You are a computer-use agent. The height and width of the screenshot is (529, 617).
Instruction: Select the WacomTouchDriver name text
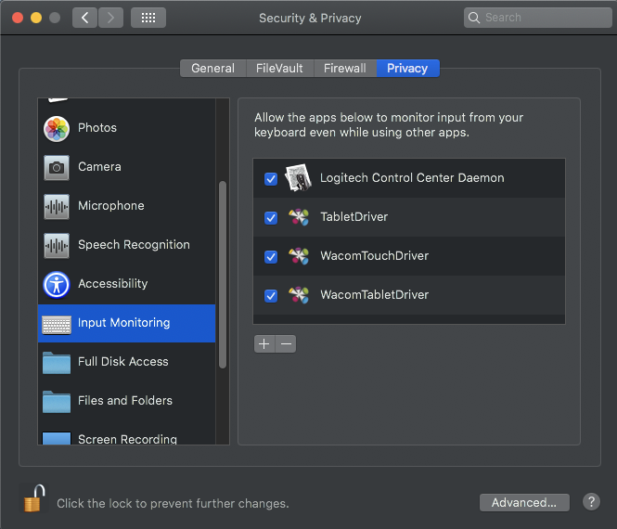tap(375, 256)
